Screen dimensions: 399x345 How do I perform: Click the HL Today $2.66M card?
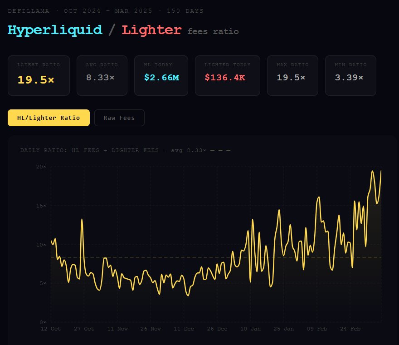(161, 75)
